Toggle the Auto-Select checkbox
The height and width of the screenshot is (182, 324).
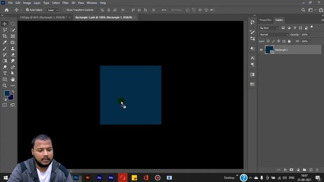pos(27,10)
